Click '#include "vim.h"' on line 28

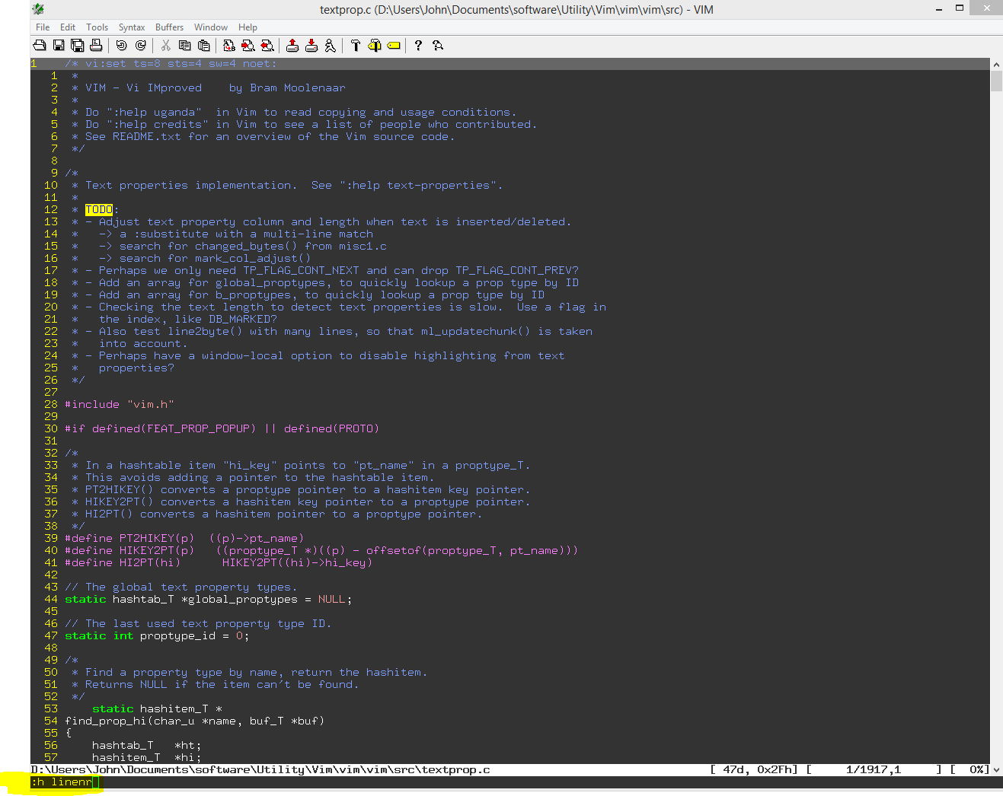click(120, 404)
